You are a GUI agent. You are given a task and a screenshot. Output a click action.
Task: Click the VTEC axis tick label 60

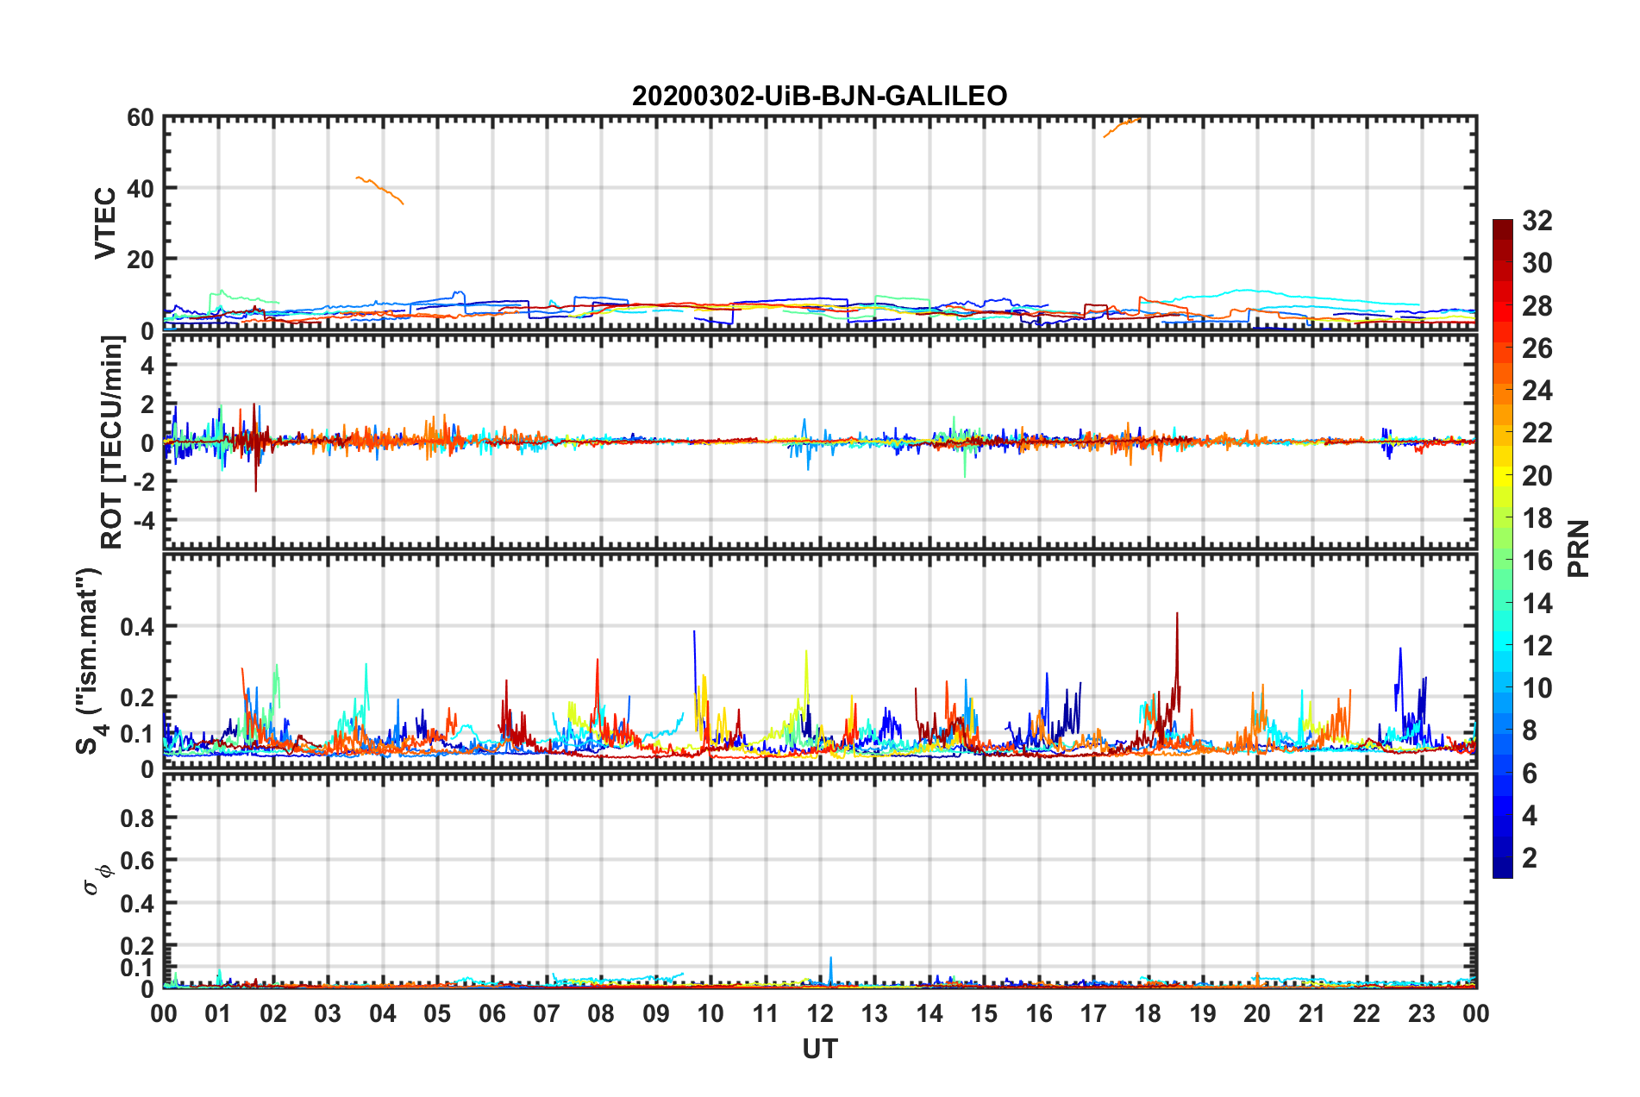141,118
